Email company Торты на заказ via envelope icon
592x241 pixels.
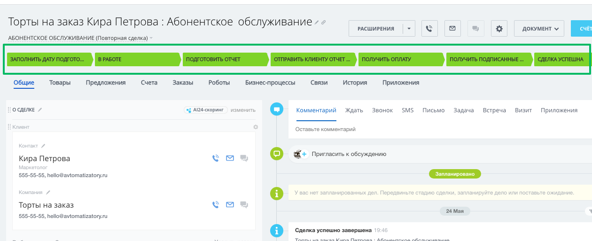(x=230, y=204)
